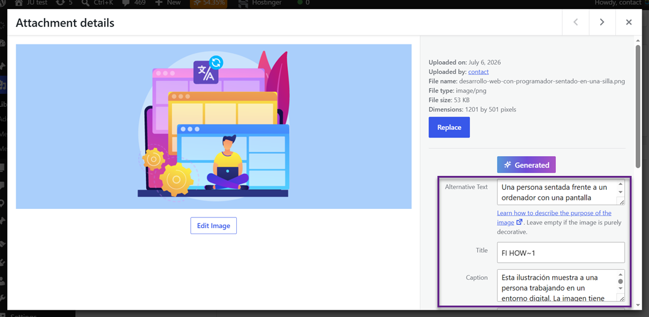Viewport: 649px width, 317px height.
Task: Click the 'JU test' site name
Action: tap(36, 2)
